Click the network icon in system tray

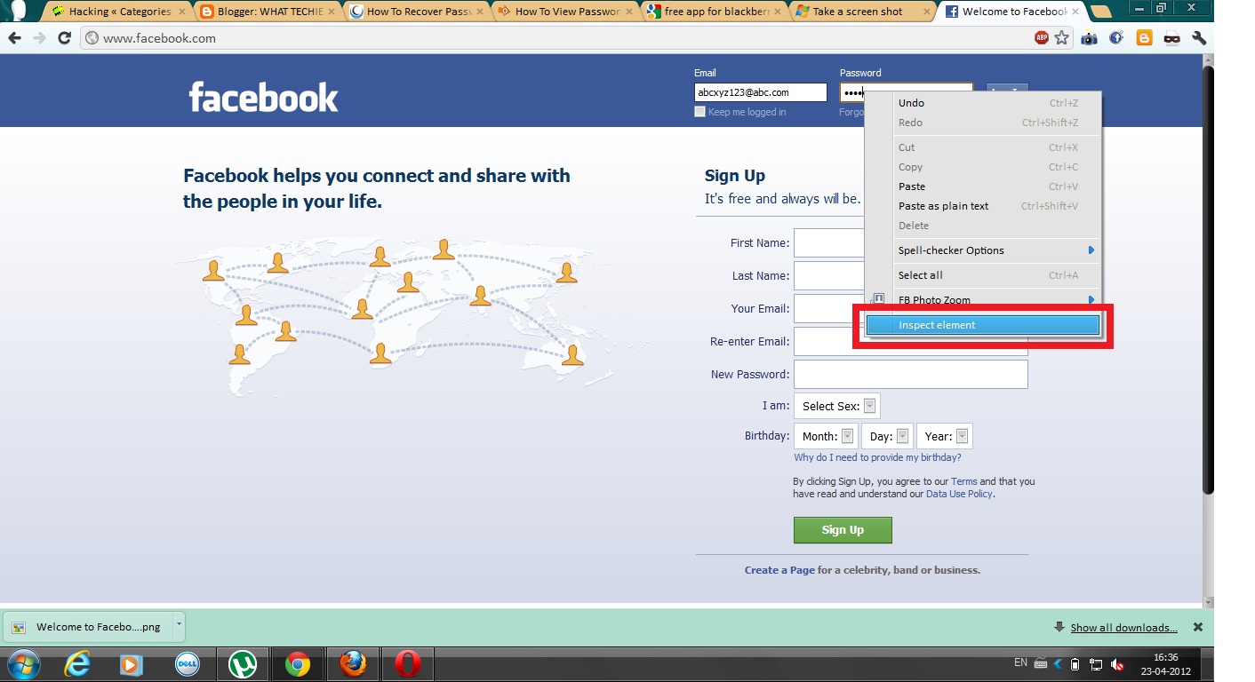coord(1096,664)
